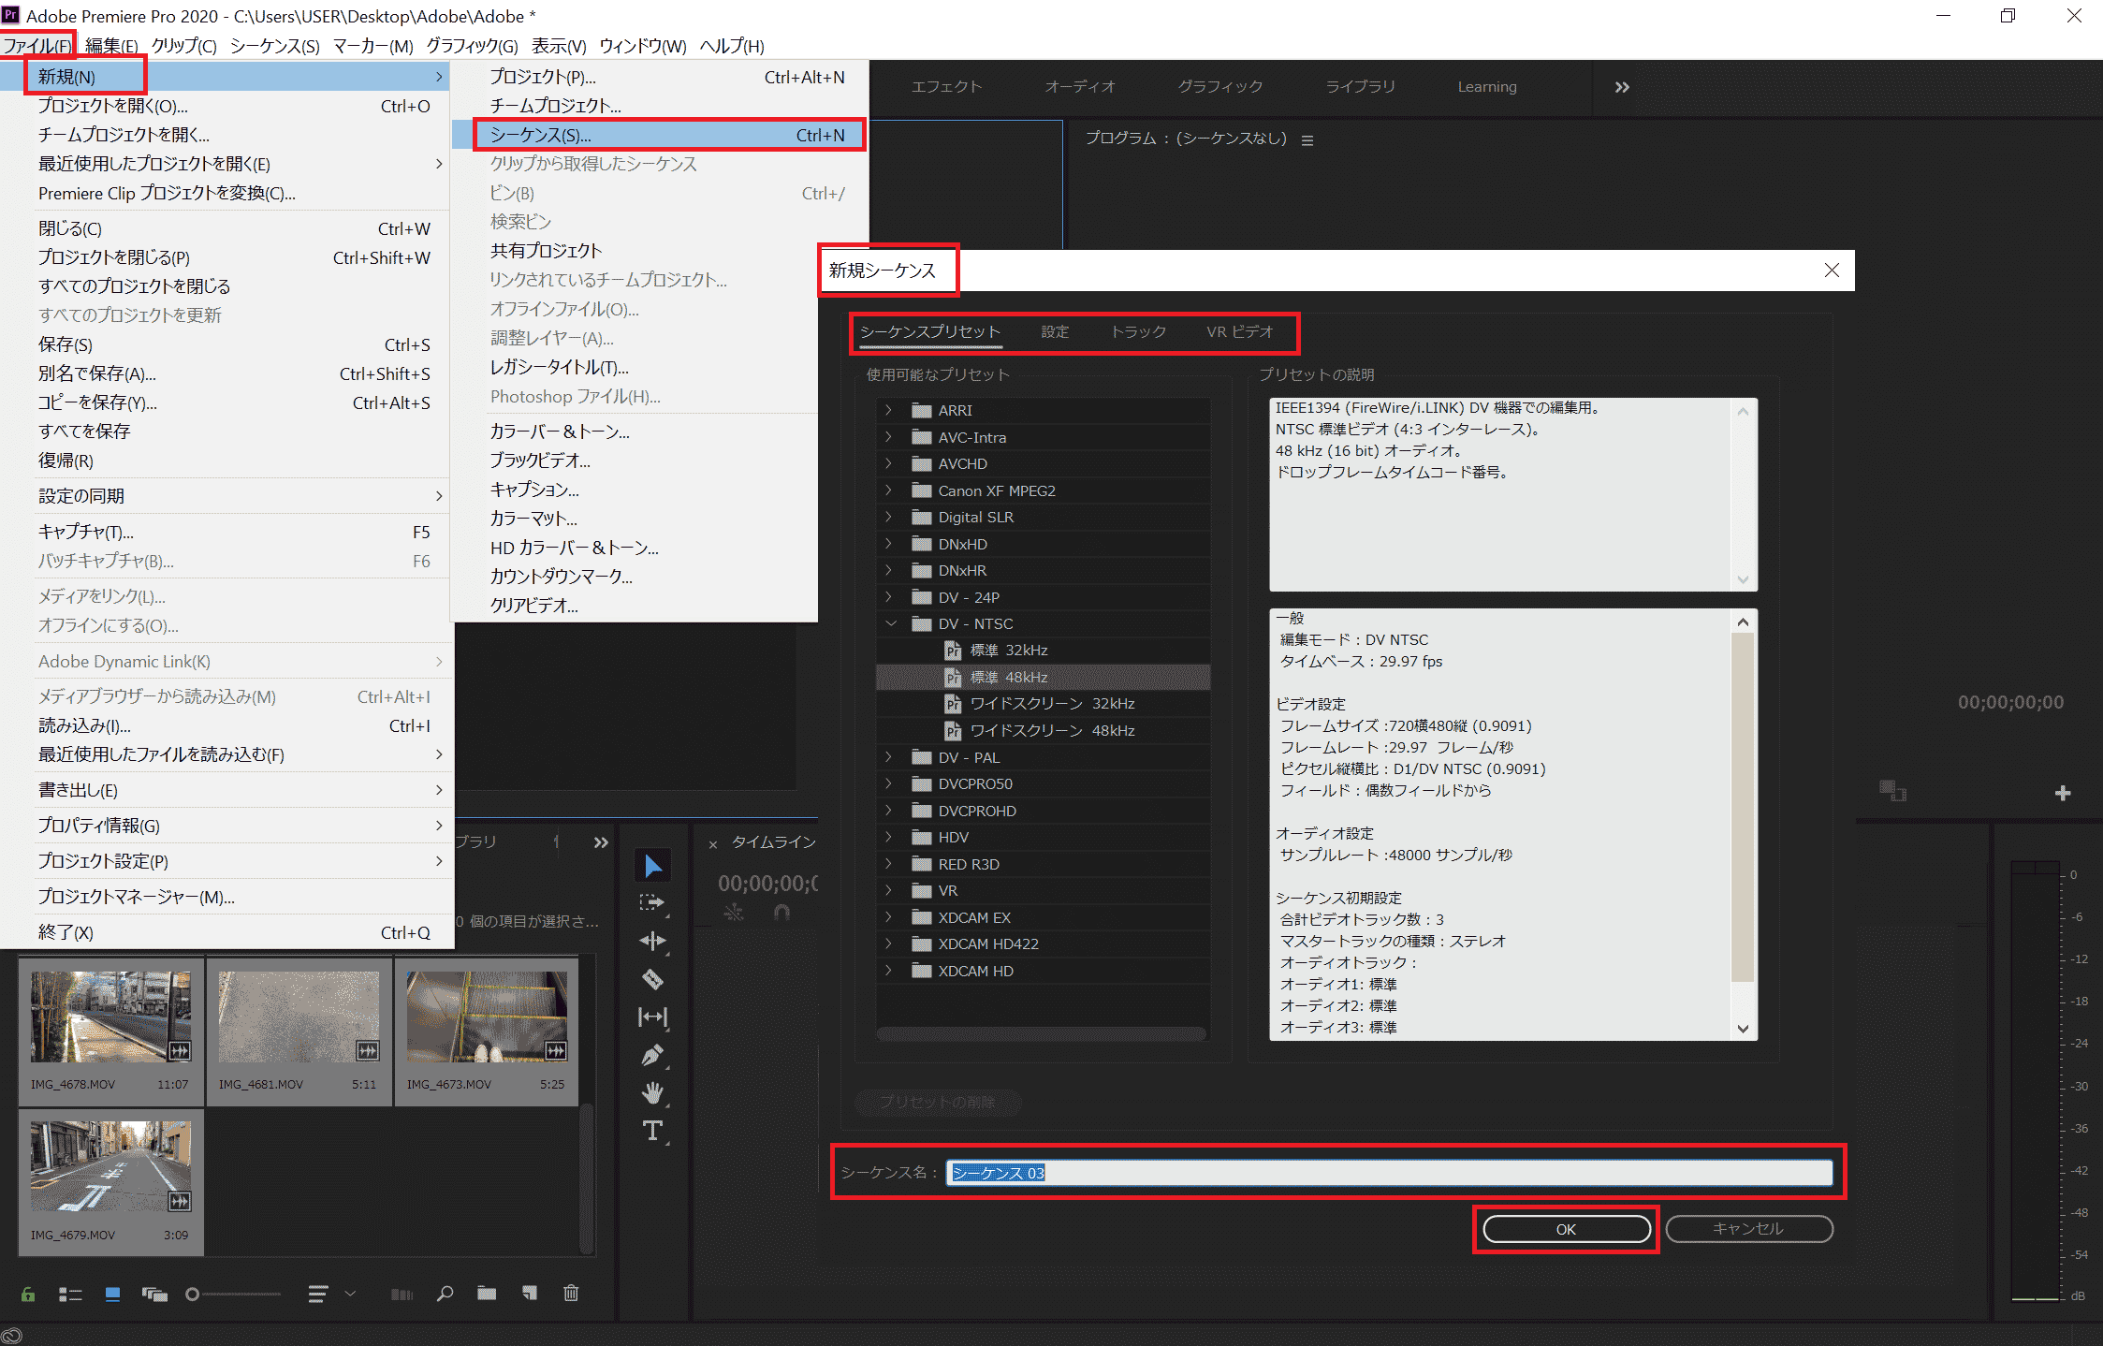
Task: Expand the AVCHD preset folder
Action: click(x=888, y=463)
